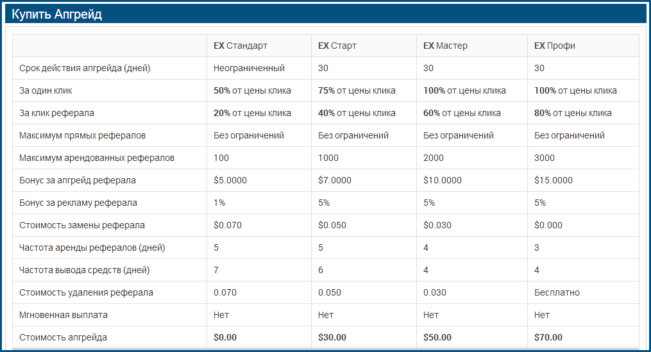Click the Бесплатно removal cost cell
The image size is (651, 352).
click(x=557, y=292)
